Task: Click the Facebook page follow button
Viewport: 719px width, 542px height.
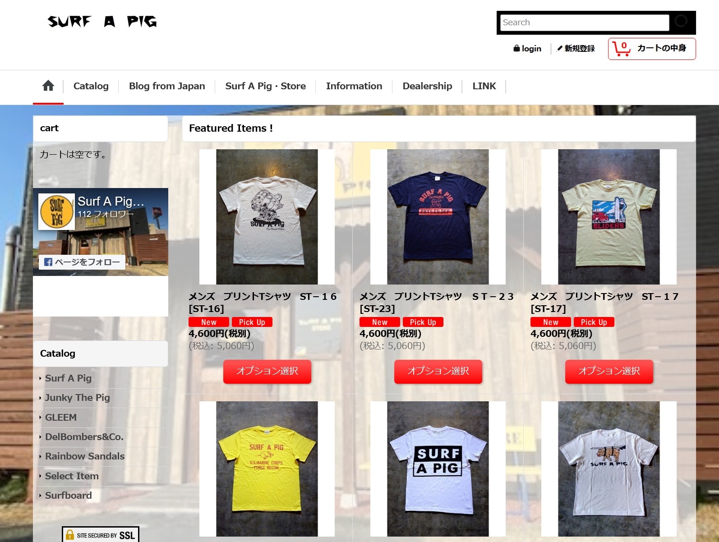Action: 82,262
